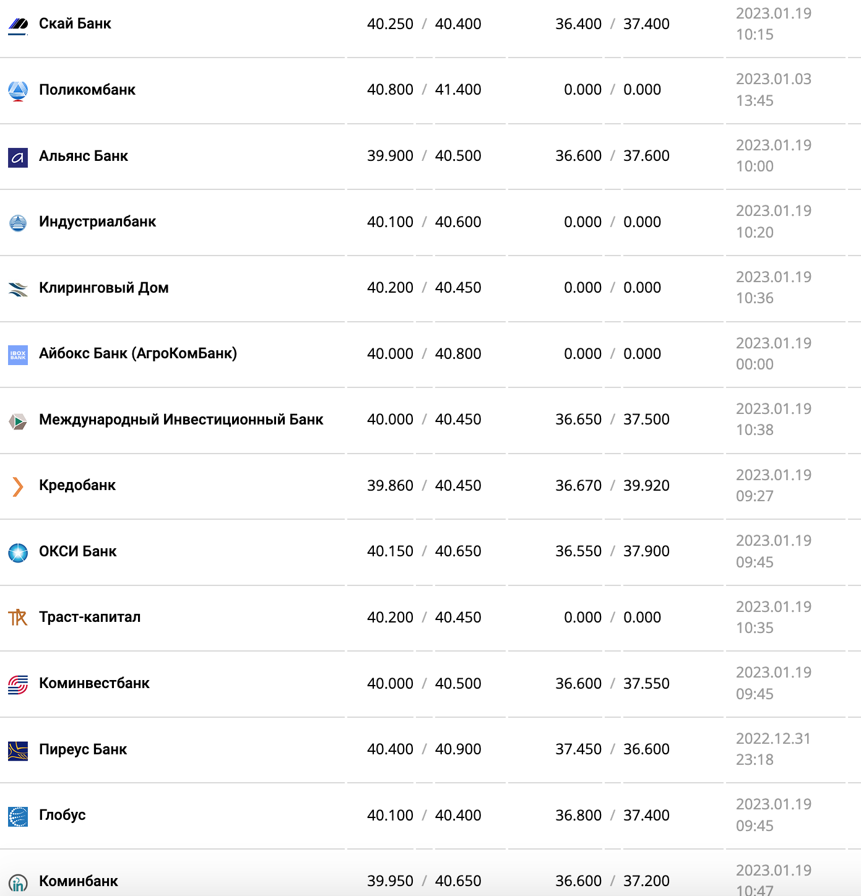Select the Альянс Банк name link

tap(84, 156)
